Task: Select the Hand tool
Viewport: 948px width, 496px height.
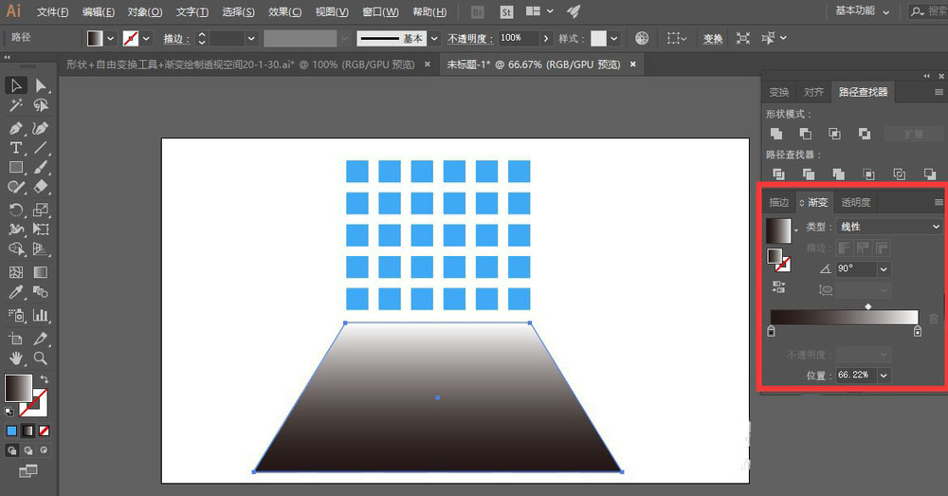Action: click(16, 358)
